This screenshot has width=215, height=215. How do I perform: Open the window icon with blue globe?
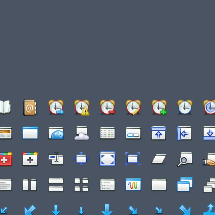(x=56, y=133)
